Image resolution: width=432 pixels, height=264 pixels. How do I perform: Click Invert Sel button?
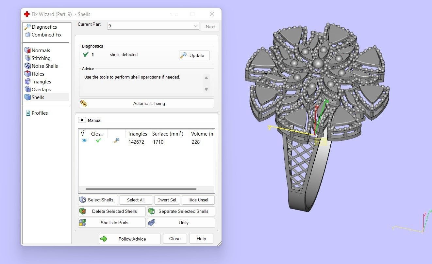coord(167,200)
